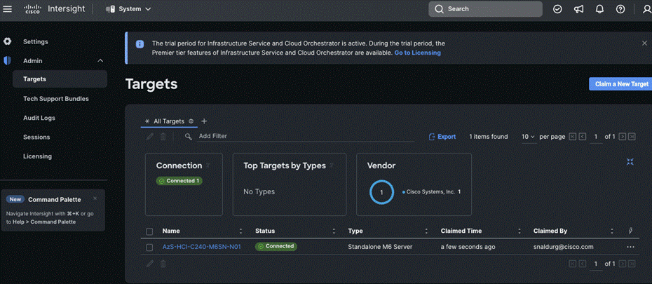
Task: Click the bottom delete trash icon
Action: point(163,264)
